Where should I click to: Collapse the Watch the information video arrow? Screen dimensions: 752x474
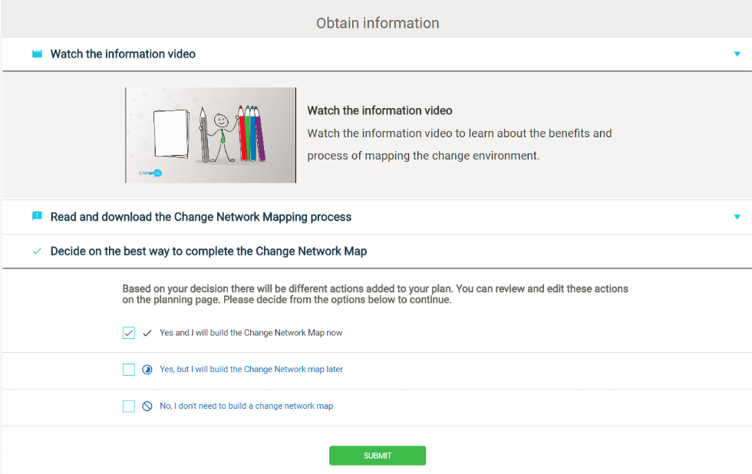pos(737,54)
